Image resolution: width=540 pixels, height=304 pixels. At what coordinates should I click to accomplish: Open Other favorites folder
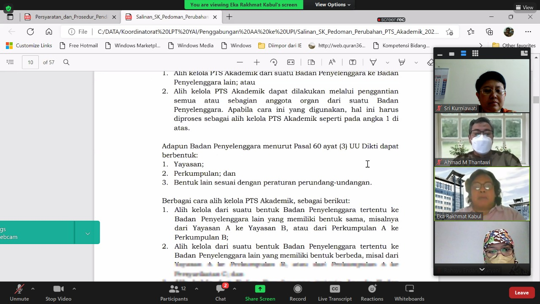click(513, 46)
